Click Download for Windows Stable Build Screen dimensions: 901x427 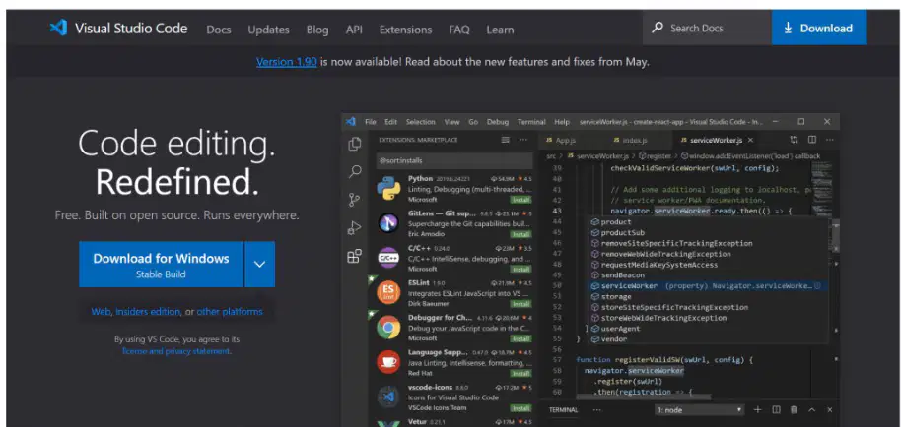point(161,265)
